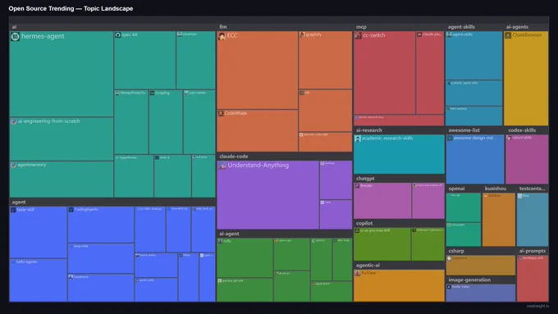
Task: Click the cc-switch avatar icon
Action: point(358,35)
